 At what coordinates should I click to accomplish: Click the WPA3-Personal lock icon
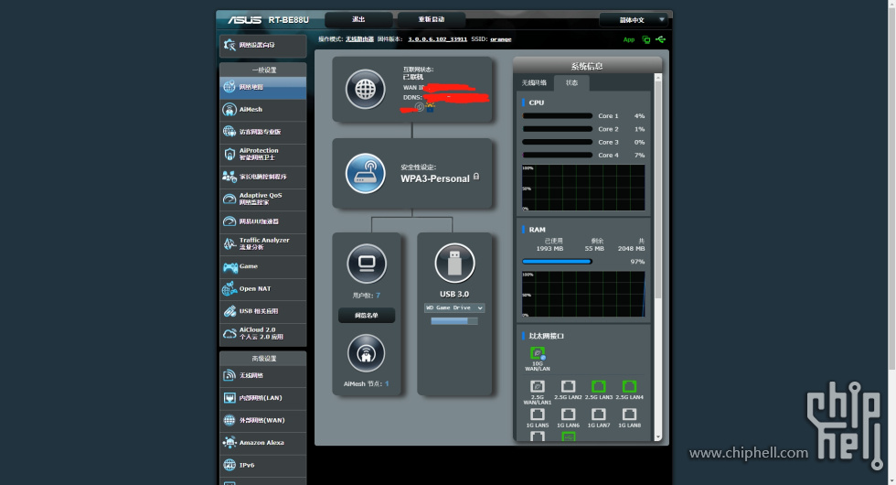476,177
